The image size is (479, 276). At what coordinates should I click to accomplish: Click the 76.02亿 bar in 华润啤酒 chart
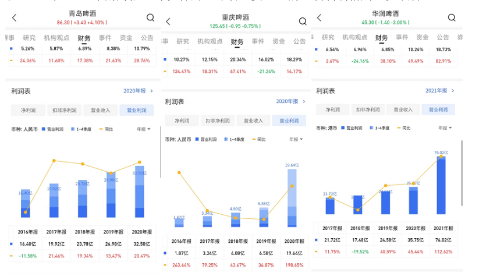(x=441, y=185)
